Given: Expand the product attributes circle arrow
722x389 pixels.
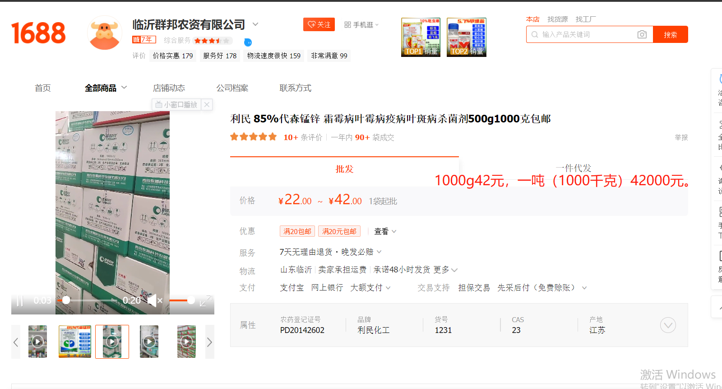Looking at the screenshot, I should coord(668,325).
